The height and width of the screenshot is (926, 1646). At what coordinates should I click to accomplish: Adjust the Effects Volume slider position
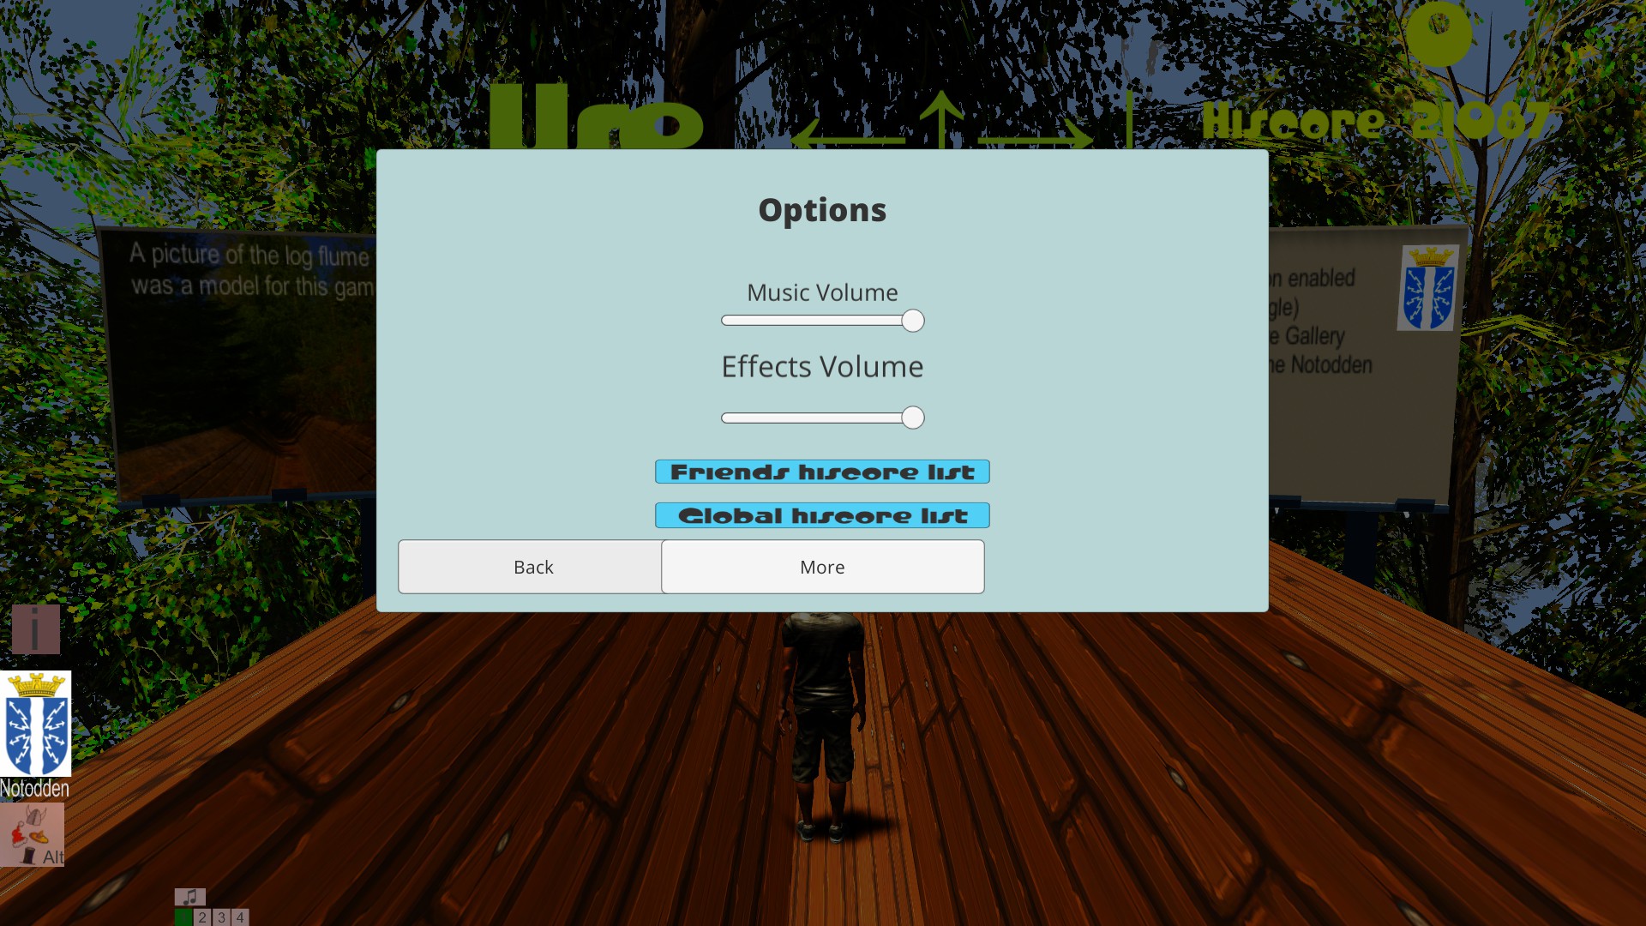(x=911, y=418)
